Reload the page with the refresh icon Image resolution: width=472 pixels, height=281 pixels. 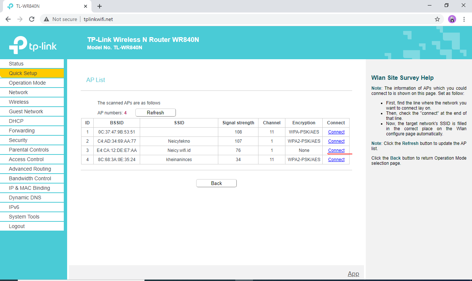32,19
